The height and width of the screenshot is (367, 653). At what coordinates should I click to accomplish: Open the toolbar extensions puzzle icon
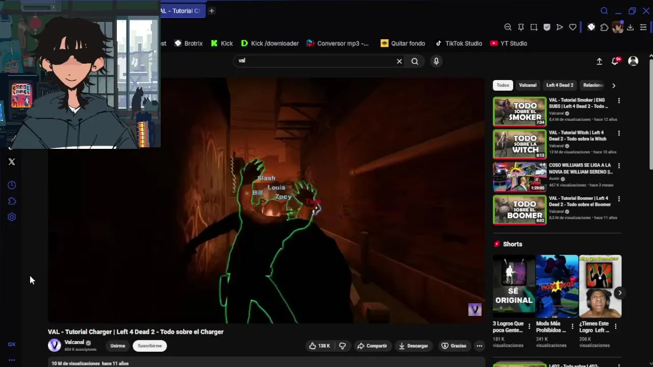(x=605, y=27)
